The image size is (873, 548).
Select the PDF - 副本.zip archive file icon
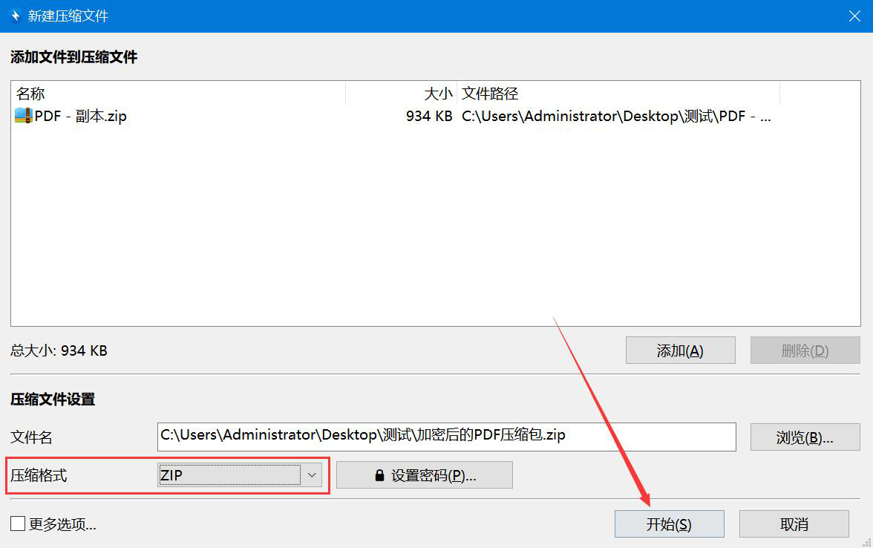click(x=24, y=116)
